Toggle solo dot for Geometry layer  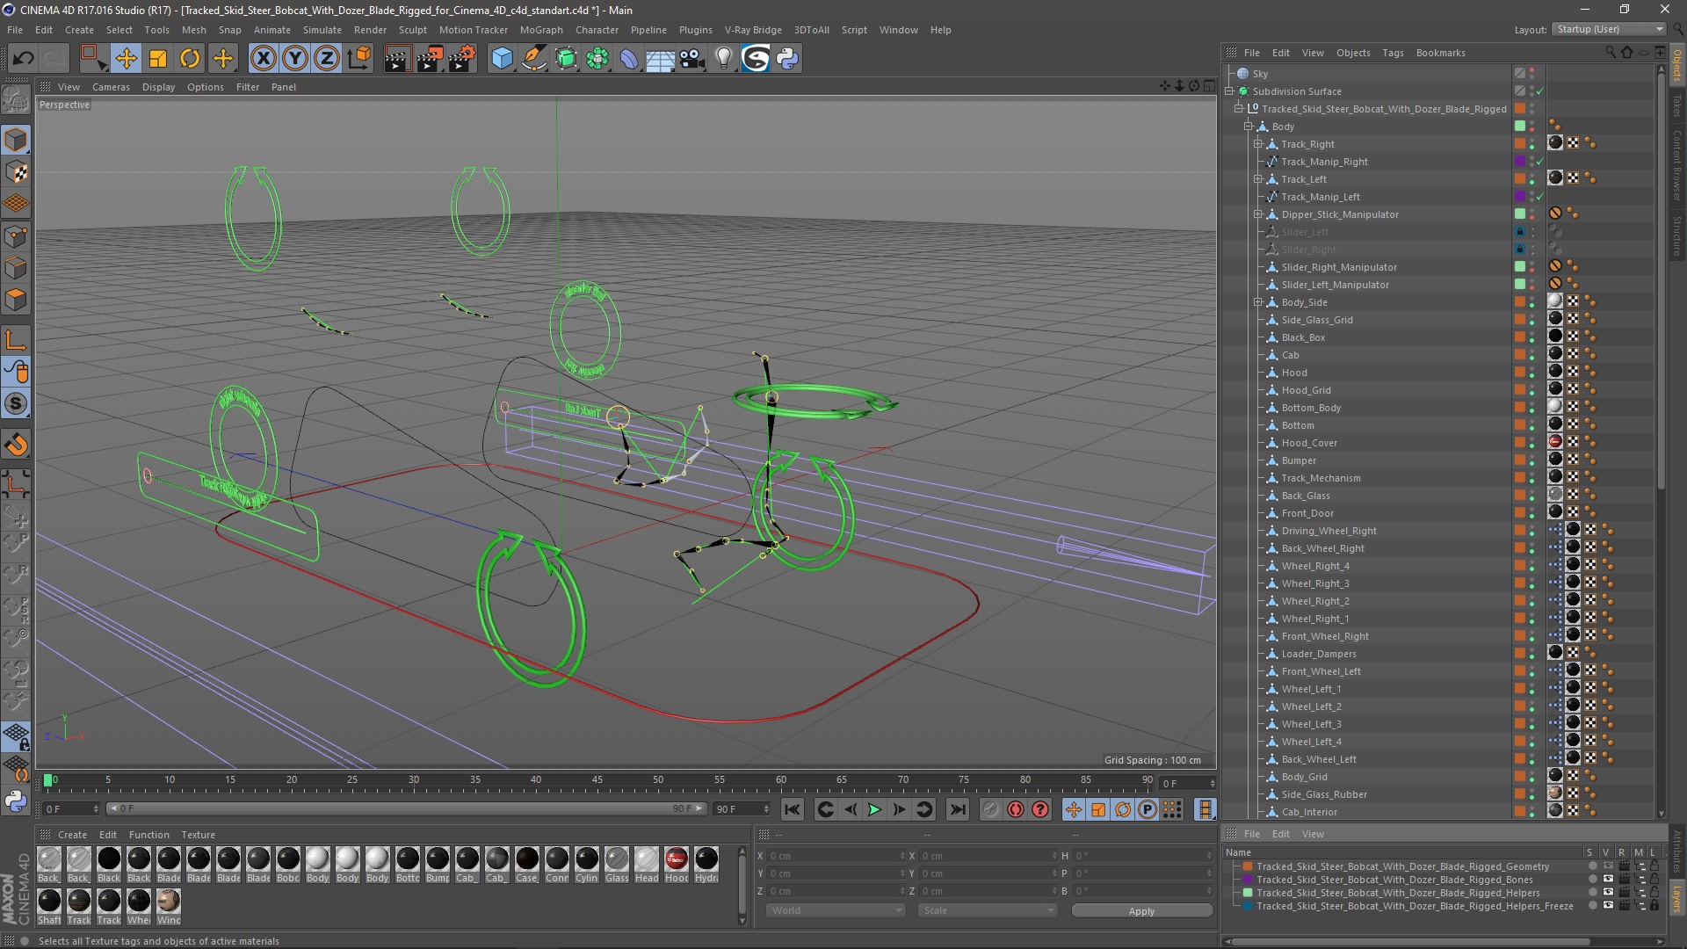(1592, 866)
